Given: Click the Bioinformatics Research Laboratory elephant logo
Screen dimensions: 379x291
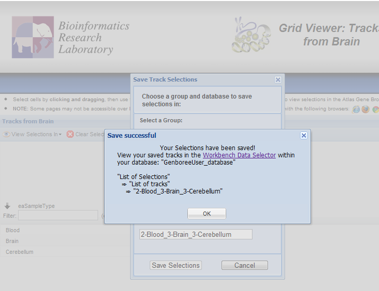Looking at the screenshot, I should [33, 37].
